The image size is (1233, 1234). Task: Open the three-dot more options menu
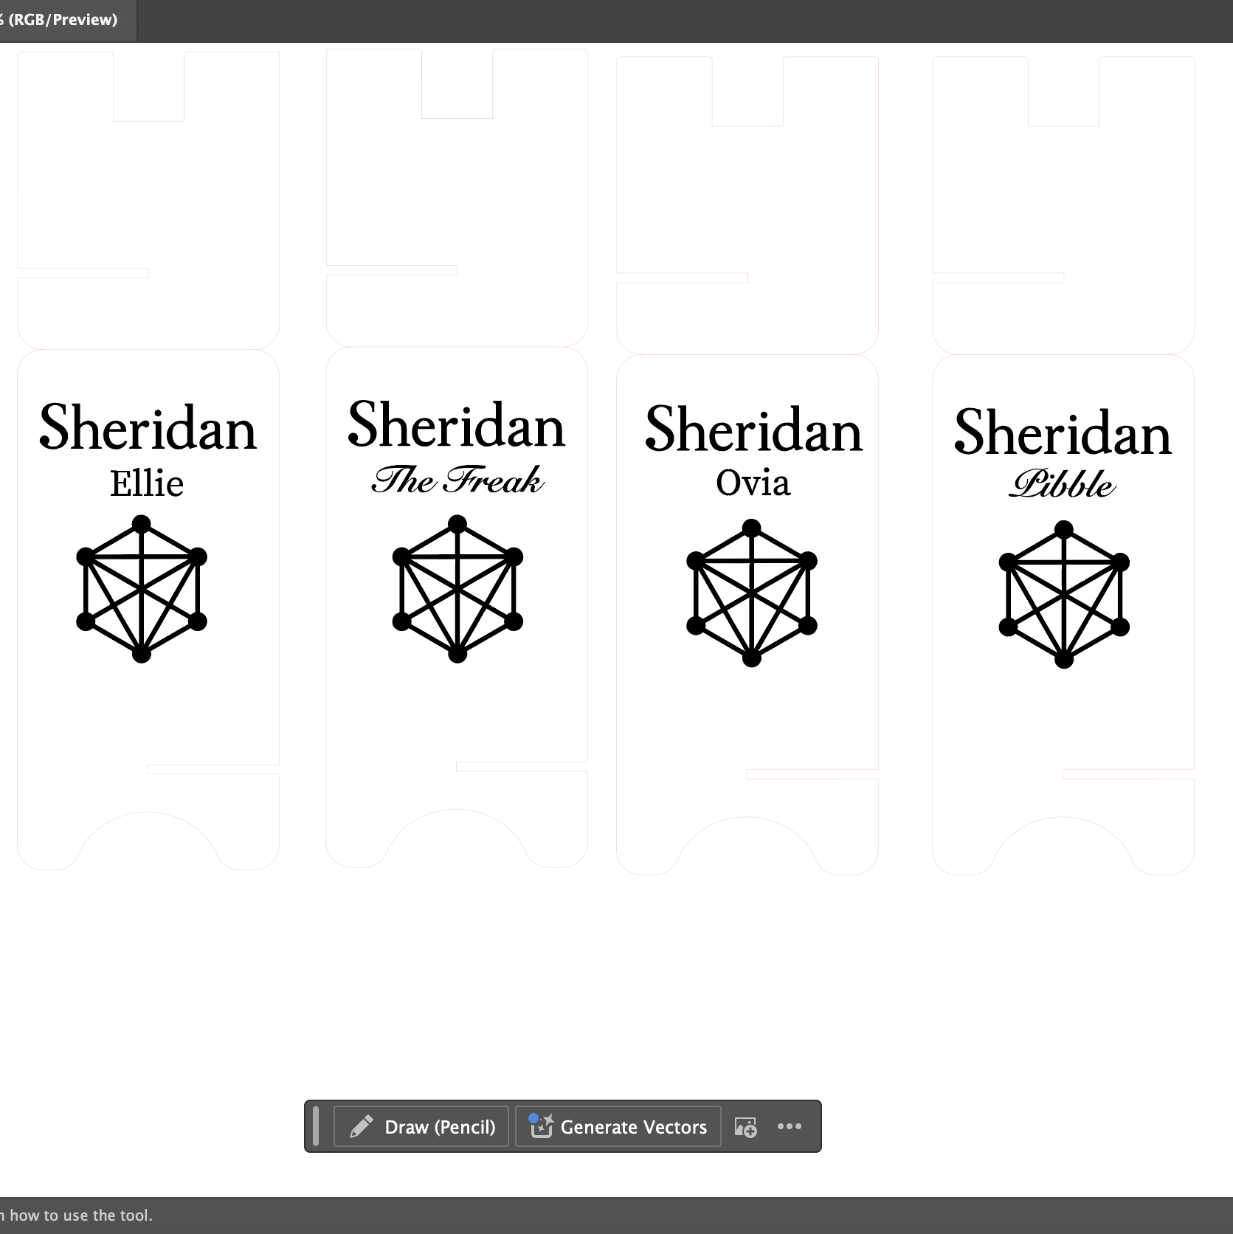point(789,1126)
